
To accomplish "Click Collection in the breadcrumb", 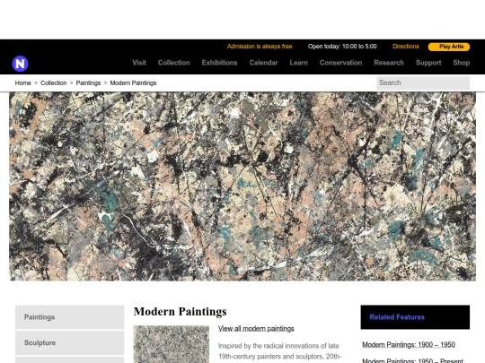I will (x=54, y=83).
